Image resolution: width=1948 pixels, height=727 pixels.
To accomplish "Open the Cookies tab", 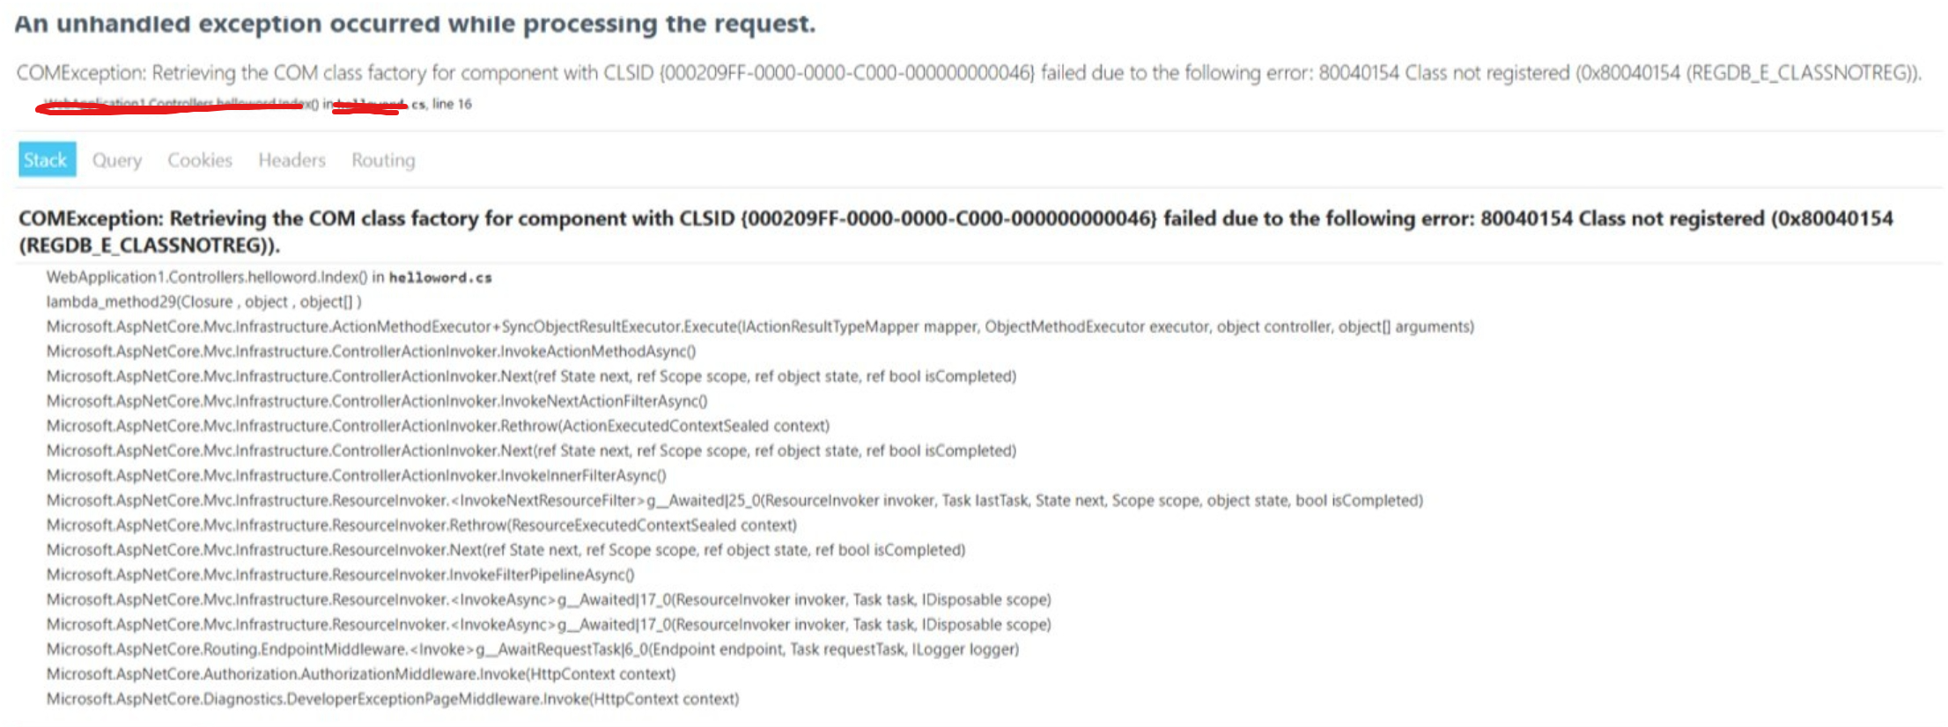I will coord(200,160).
